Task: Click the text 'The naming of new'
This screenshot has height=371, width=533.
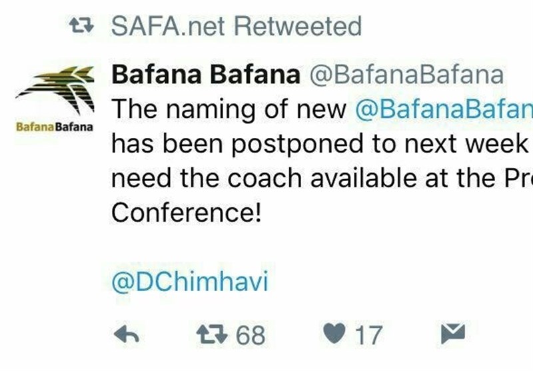Action: (230, 109)
